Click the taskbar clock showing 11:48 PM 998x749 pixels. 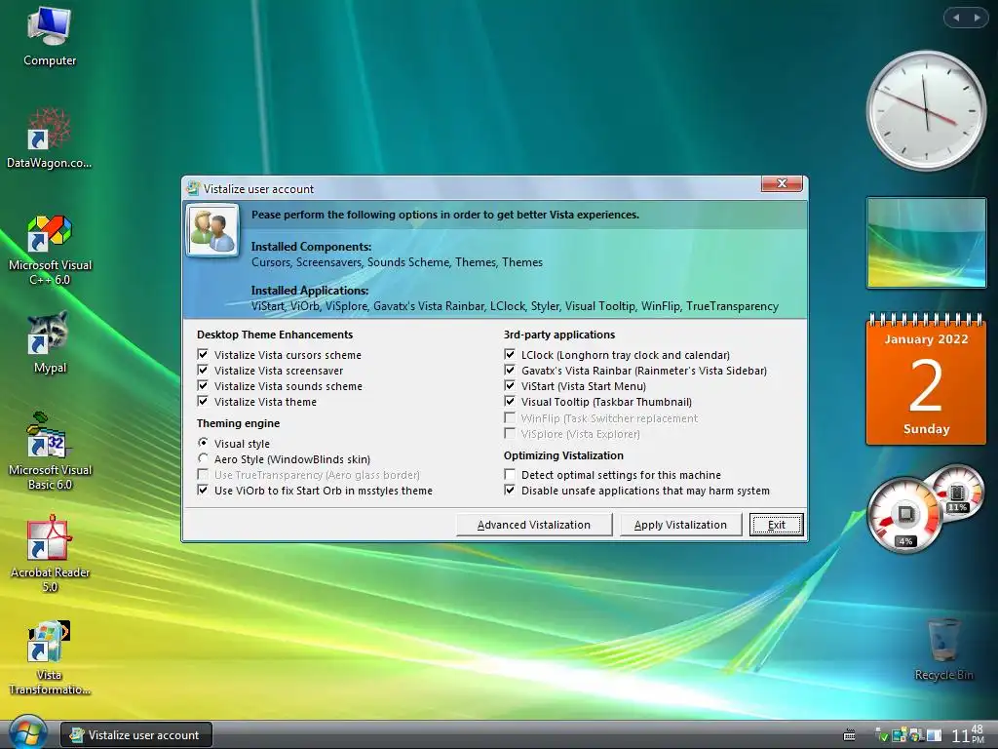tap(968, 734)
